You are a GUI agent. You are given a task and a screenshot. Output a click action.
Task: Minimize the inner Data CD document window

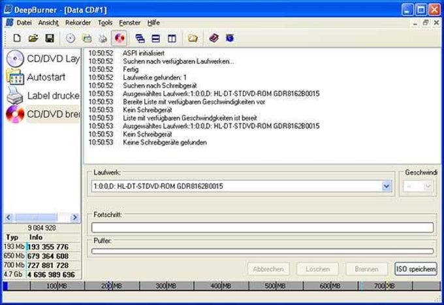point(415,23)
